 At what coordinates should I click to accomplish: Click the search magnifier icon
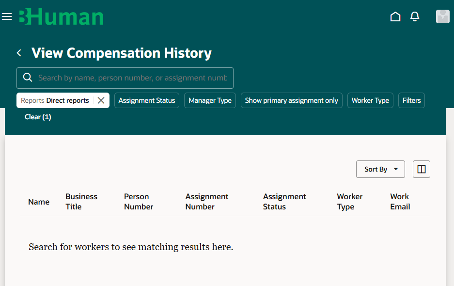pyautogui.click(x=28, y=78)
